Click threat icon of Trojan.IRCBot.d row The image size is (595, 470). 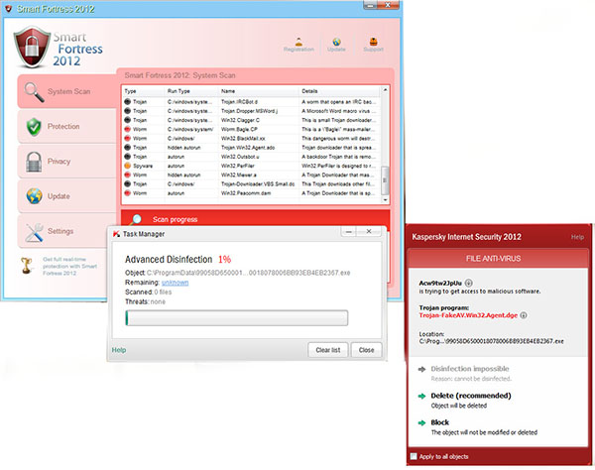pos(127,102)
